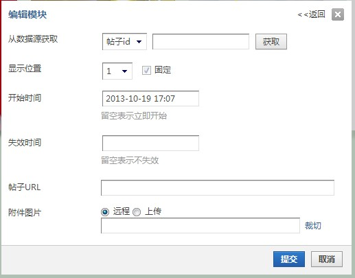Click the data source id input field
The height and width of the screenshot is (278, 355).
201,41
